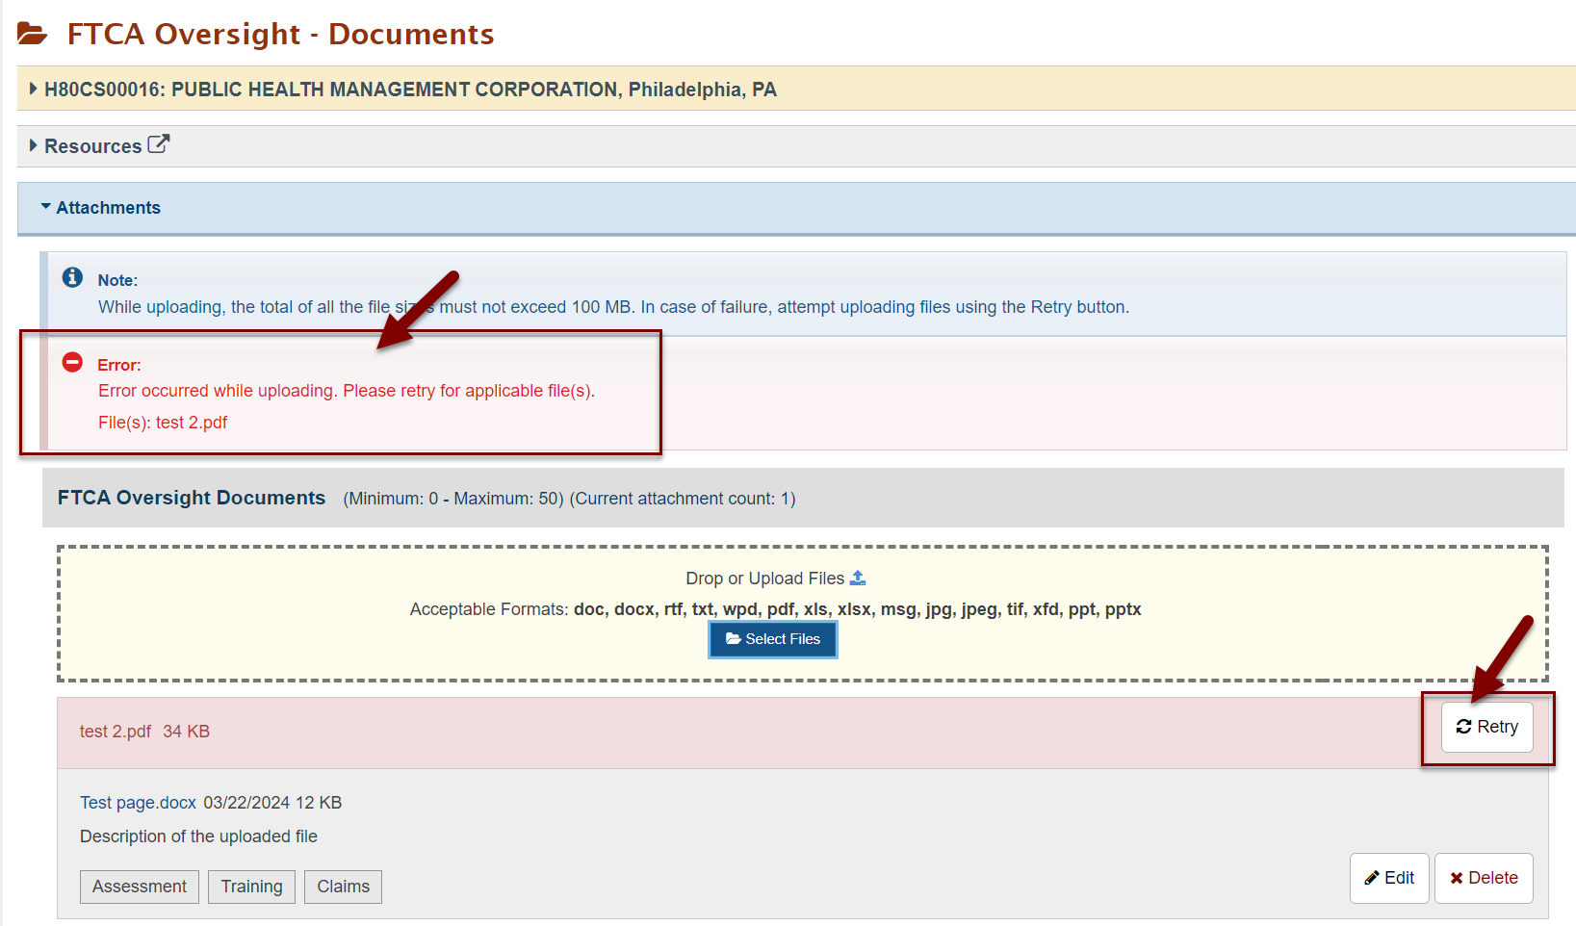Click the 'Current attachment count: 1' text
The height and width of the screenshot is (926, 1576).
click(x=683, y=499)
